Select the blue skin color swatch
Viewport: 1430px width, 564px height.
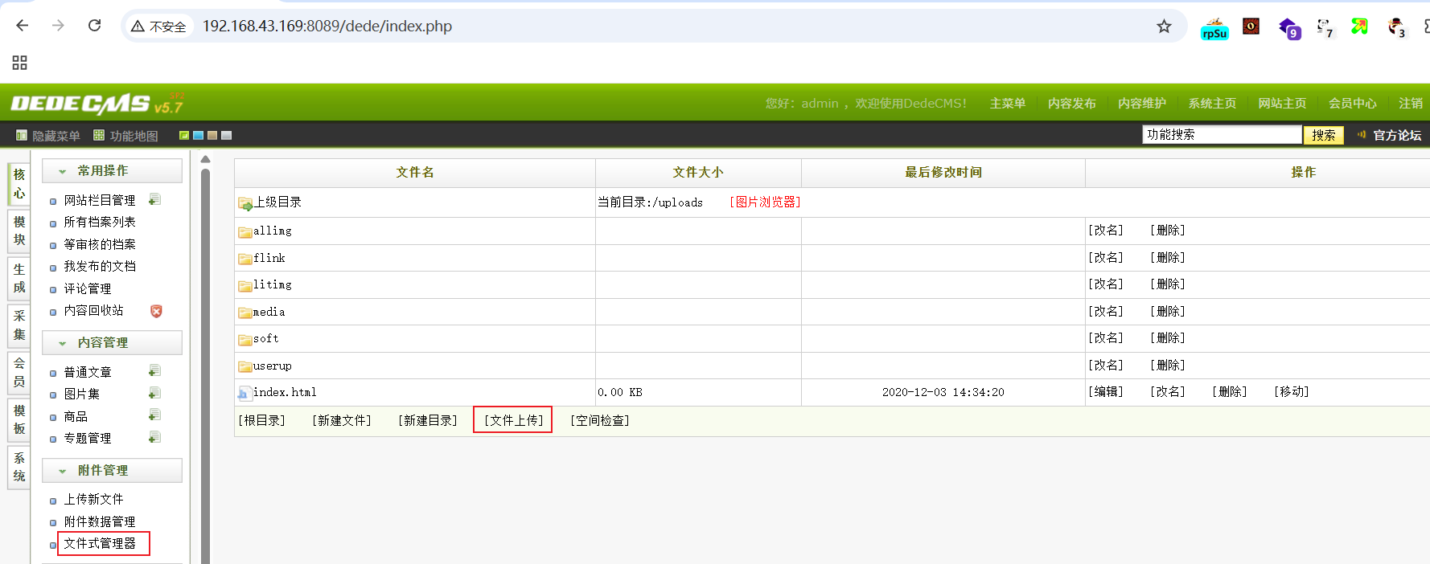(x=198, y=136)
